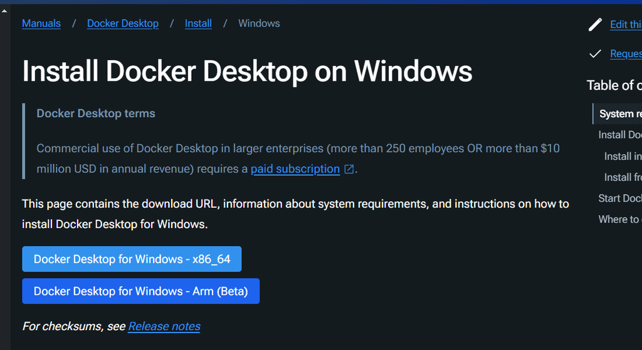642x350 pixels.
Task: Click the Windows breadcrumb text
Action: pos(259,24)
